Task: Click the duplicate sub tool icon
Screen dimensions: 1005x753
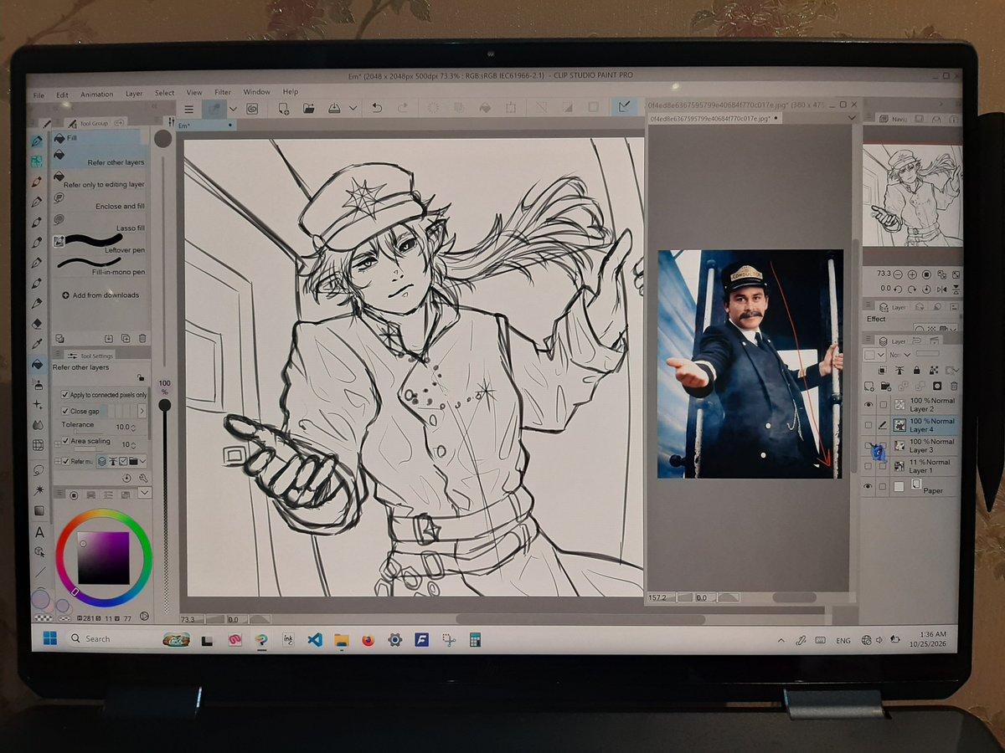Action: [x=126, y=339]
